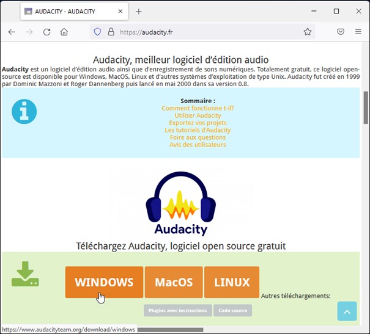
Task: Click the 'Code source' button
Action: click(232, 310)
